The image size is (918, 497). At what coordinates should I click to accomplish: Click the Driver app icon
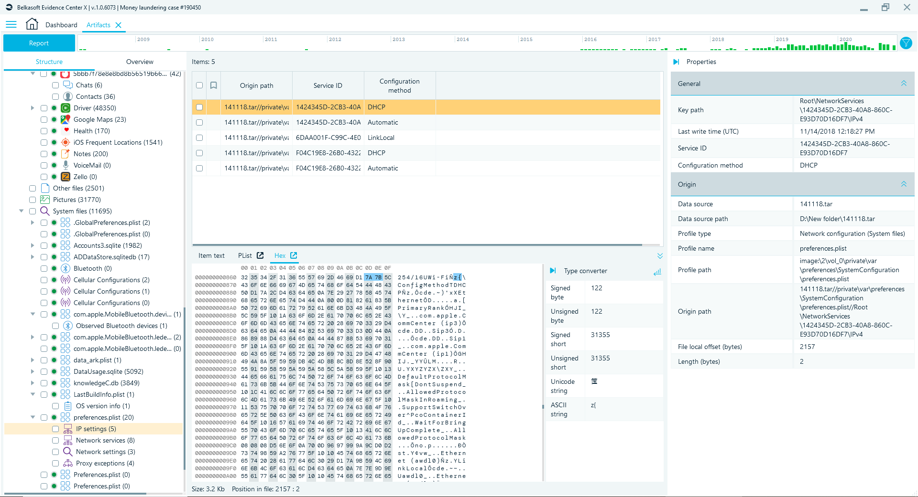pos(66,108)
